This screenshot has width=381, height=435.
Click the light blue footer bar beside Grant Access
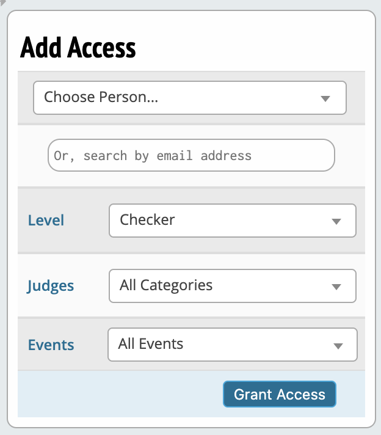[x=116, y=394]
